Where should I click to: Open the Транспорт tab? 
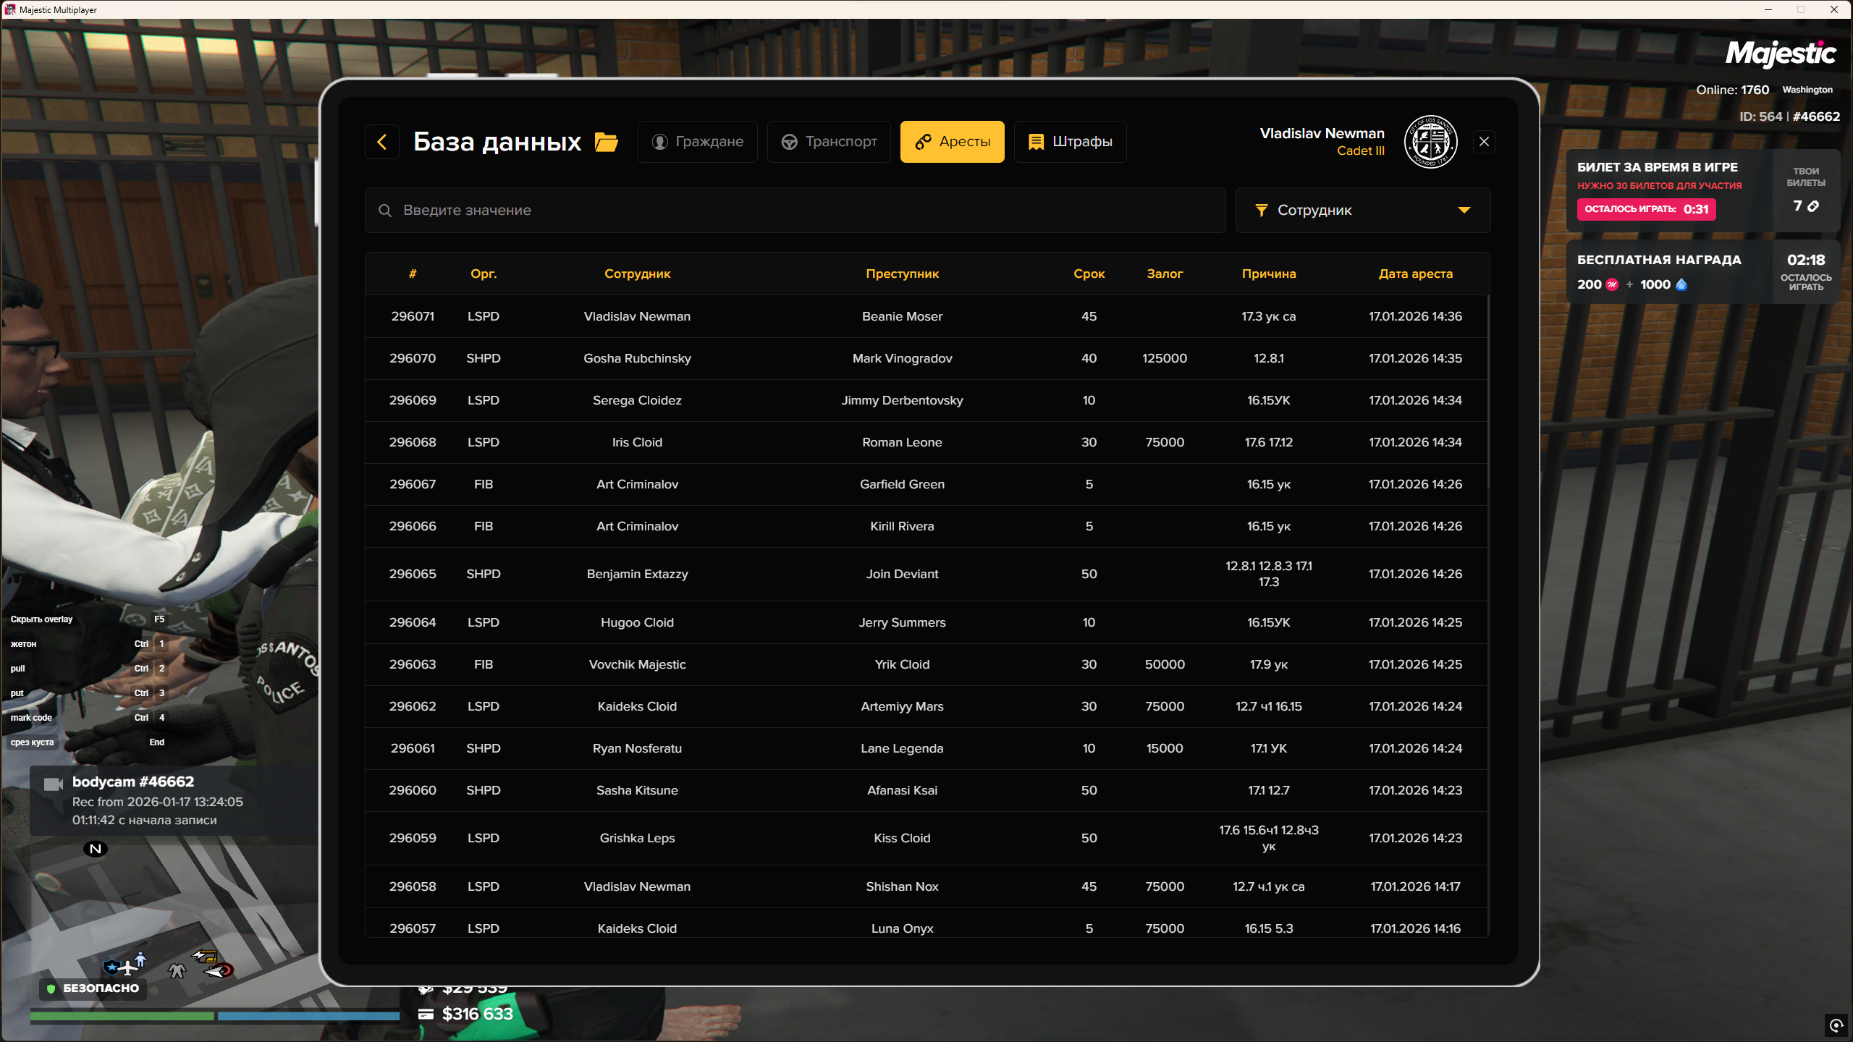tap(829, 142)
